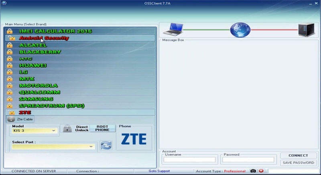Screen dimensions: 321x175
Task: Open the ALCATEL brand section
Action: (80, 45)
